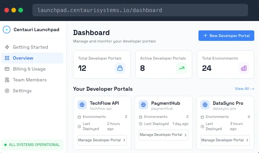Screen dimensions: 259x153
Task: Select Overview in the sidebar
Action: click(32, 58)
